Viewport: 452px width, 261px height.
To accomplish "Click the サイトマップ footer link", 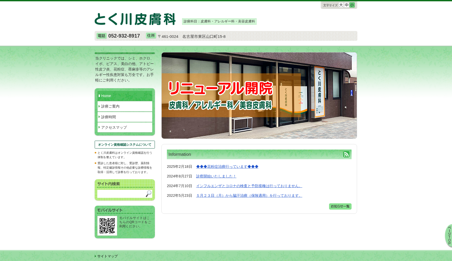I will pos(107,256).
